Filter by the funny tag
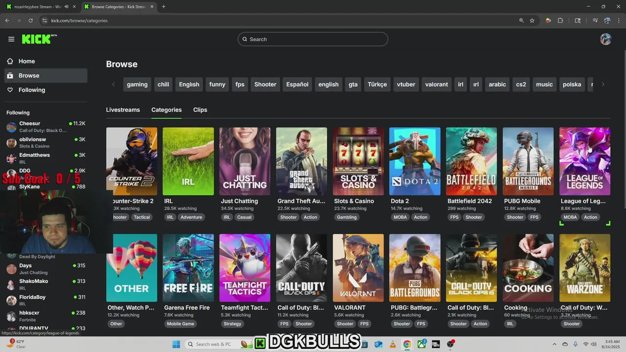The height and width of the screenshot is (352, 626). (x=217, y=84)
